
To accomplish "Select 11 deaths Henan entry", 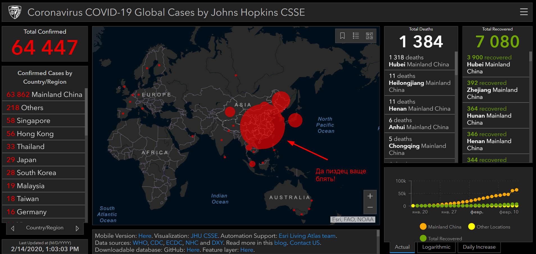I will (419, 105).
